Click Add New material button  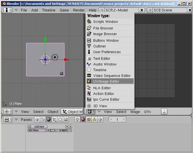(39, 127)
